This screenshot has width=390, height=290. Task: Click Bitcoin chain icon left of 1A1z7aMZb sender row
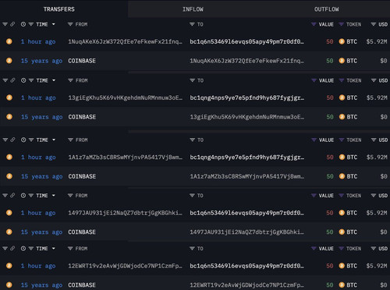9,157
